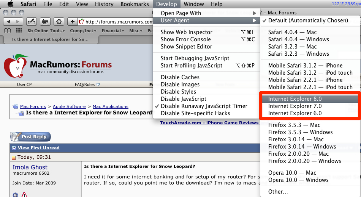361x197 pixels.
Task: Select Internet Explorer 6.0 user agent
Action: pos(310,113)
